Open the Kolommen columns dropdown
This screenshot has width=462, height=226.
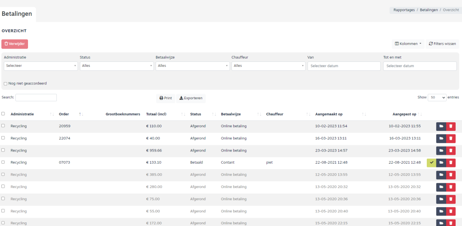(x=408, y=44)
